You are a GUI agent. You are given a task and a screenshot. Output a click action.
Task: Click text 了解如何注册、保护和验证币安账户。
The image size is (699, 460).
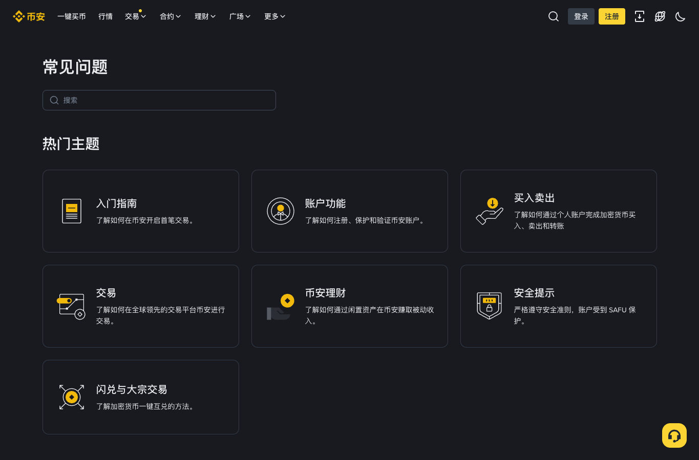[x=366, y=220]
